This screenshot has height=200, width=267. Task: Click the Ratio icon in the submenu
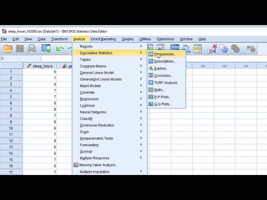click(151, 90)
